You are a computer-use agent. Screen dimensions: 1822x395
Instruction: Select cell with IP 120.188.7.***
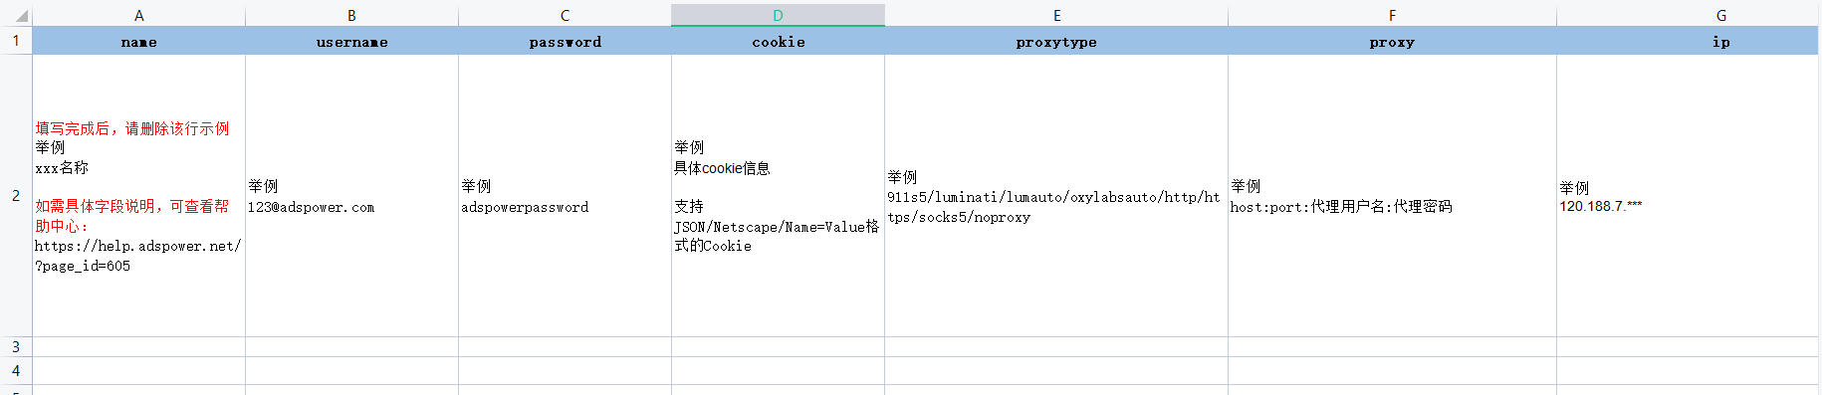tap(1688, 196)
